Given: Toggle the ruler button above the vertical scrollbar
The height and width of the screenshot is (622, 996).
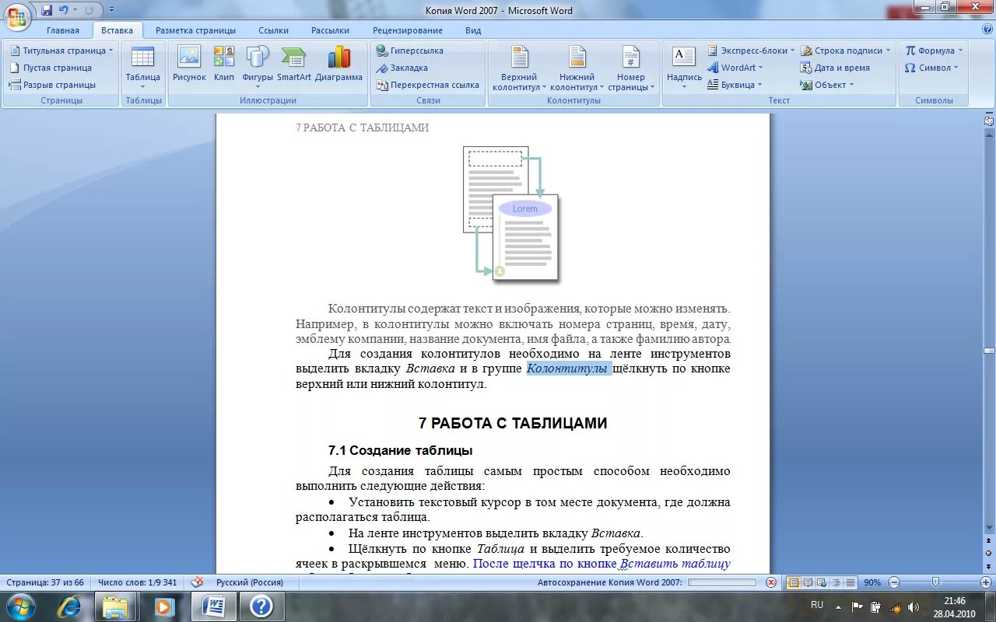Looking at the screenshot, I should 989,121.
